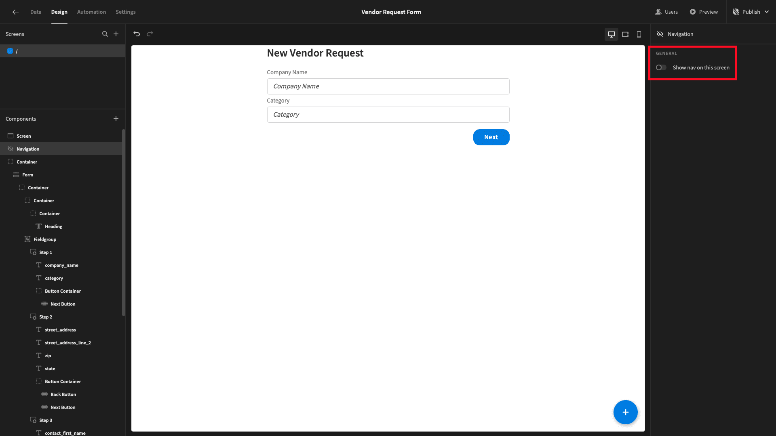Switch to desktop view layout
The height and width of the screenshot is (436, 776).
(x=612, y=34)
